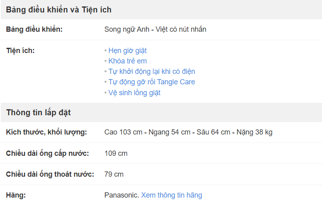
Task: Select the Kích thước, khối lượng: label
Action: (x=46, y=132)
